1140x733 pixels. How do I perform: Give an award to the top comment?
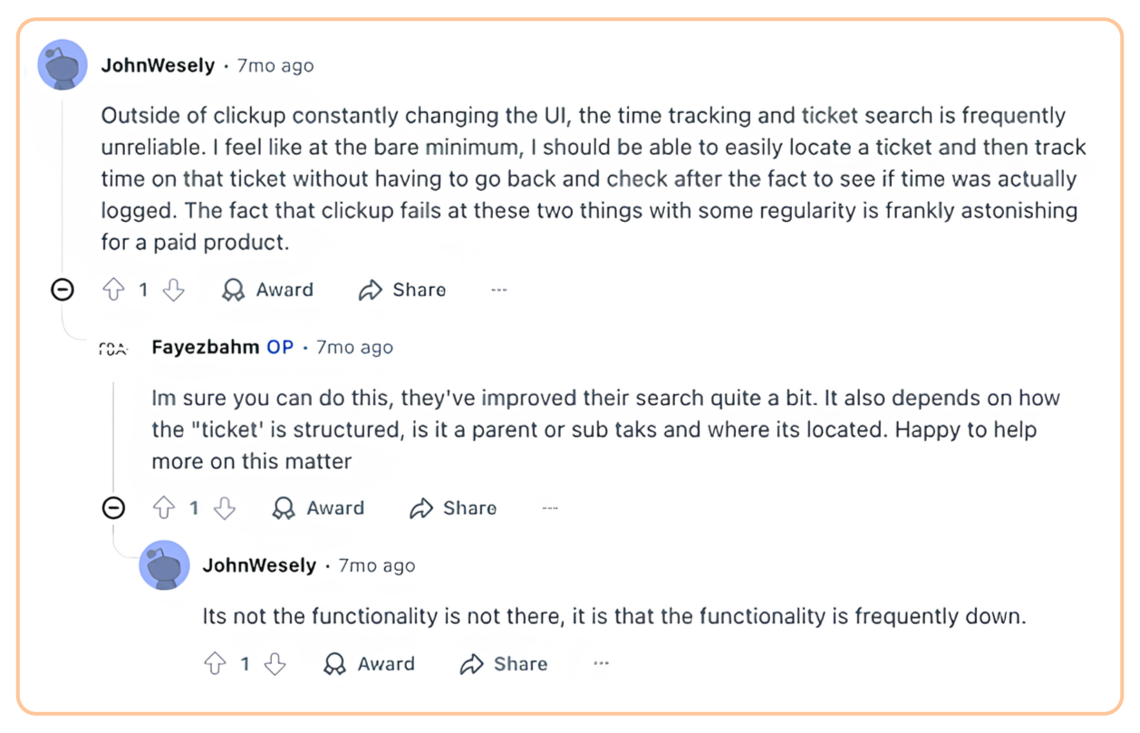click(x=266, y=289)
